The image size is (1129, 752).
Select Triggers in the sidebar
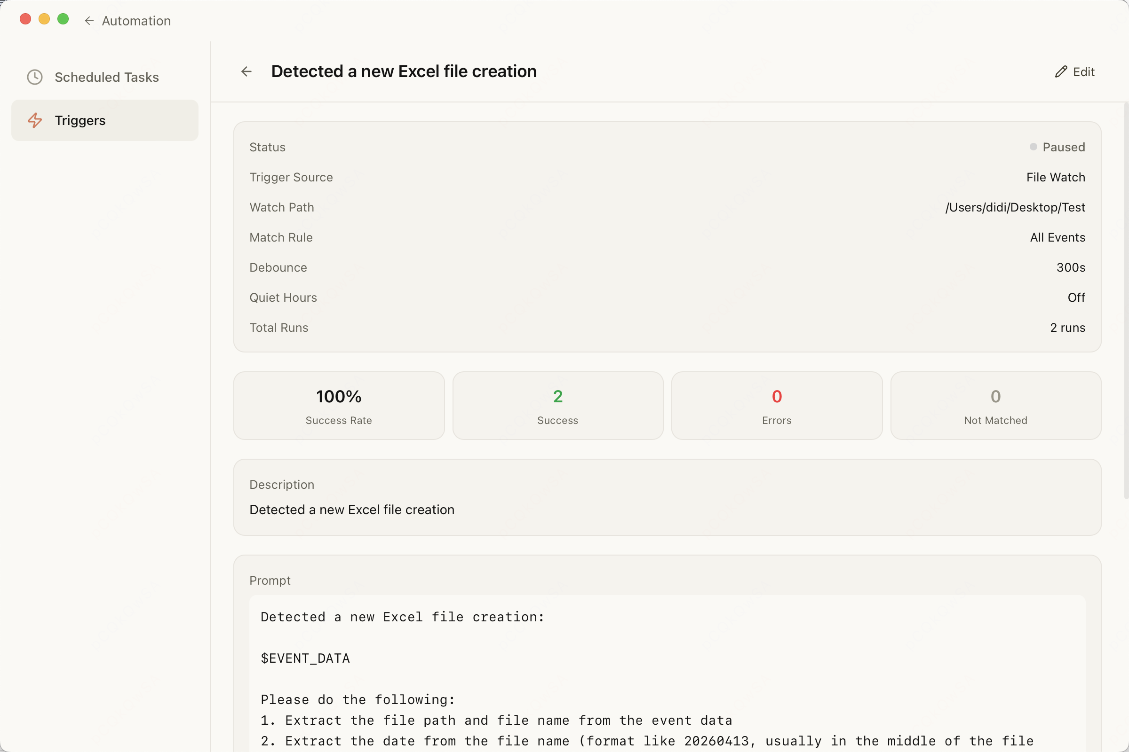click(104, 120)
